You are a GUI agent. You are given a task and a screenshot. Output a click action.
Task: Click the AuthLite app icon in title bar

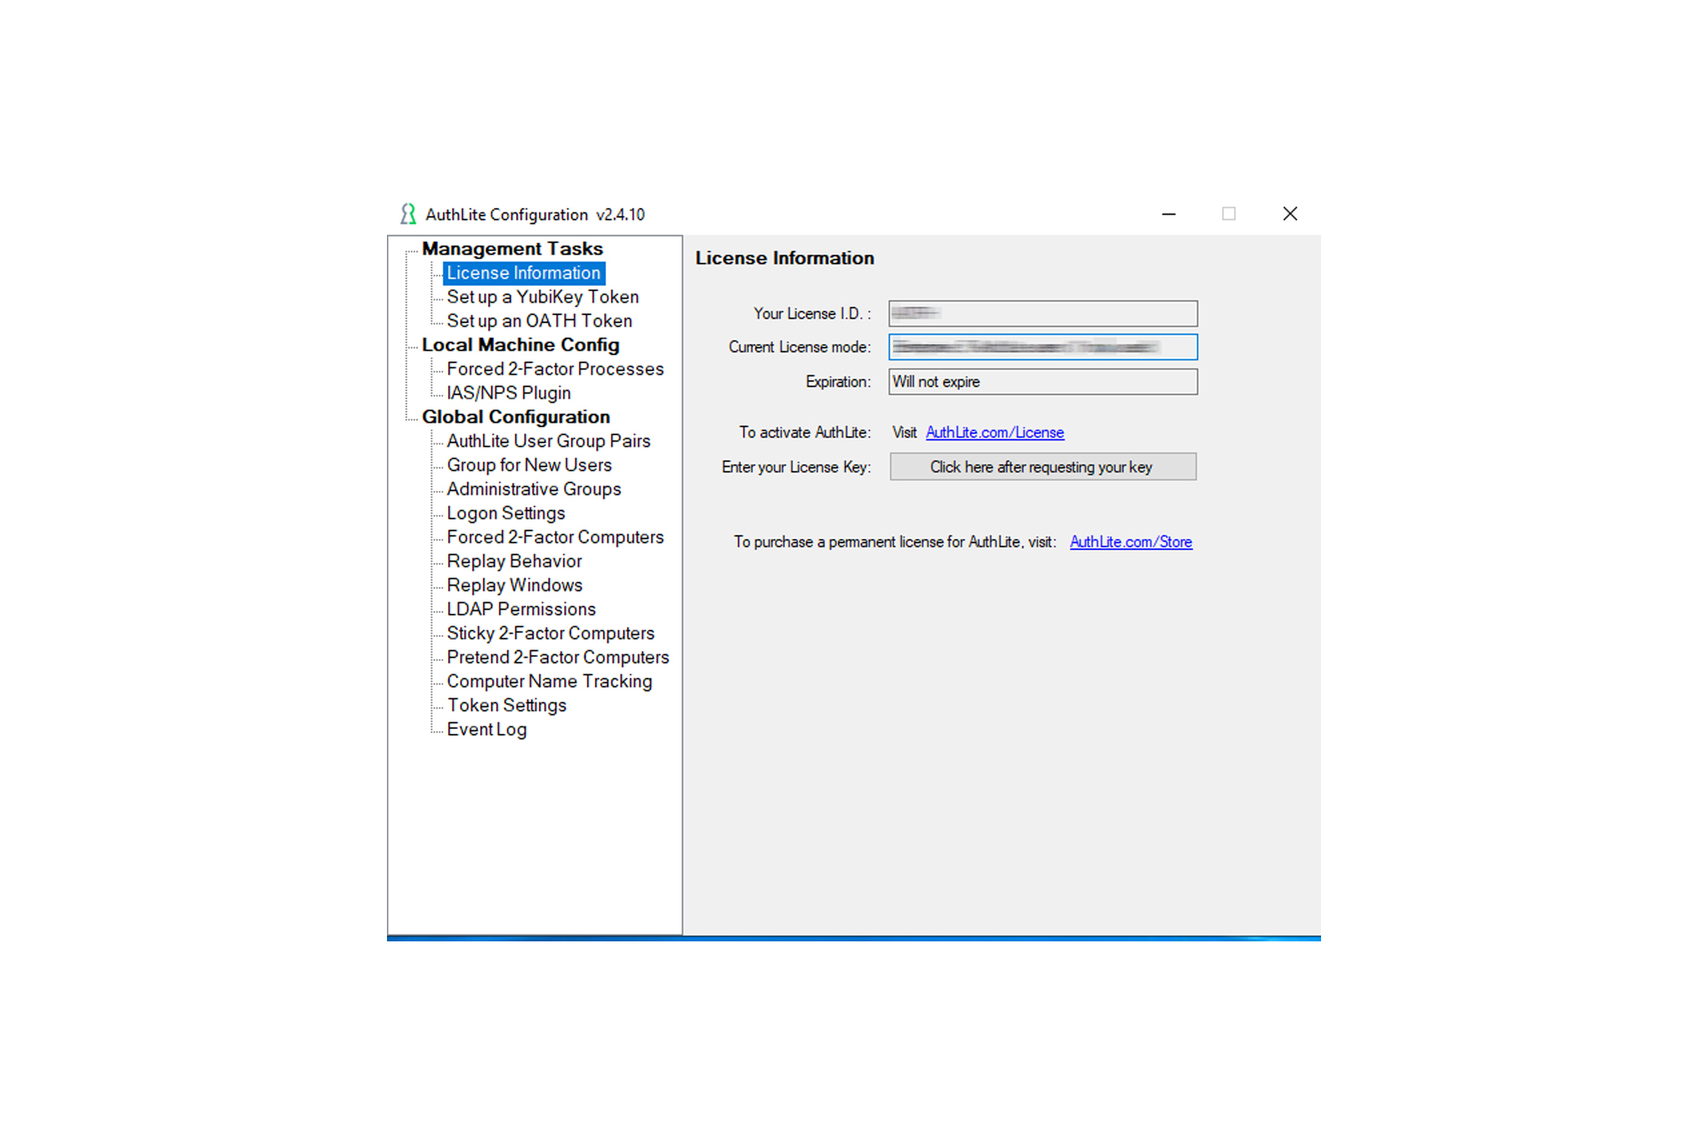coord(407,214)
